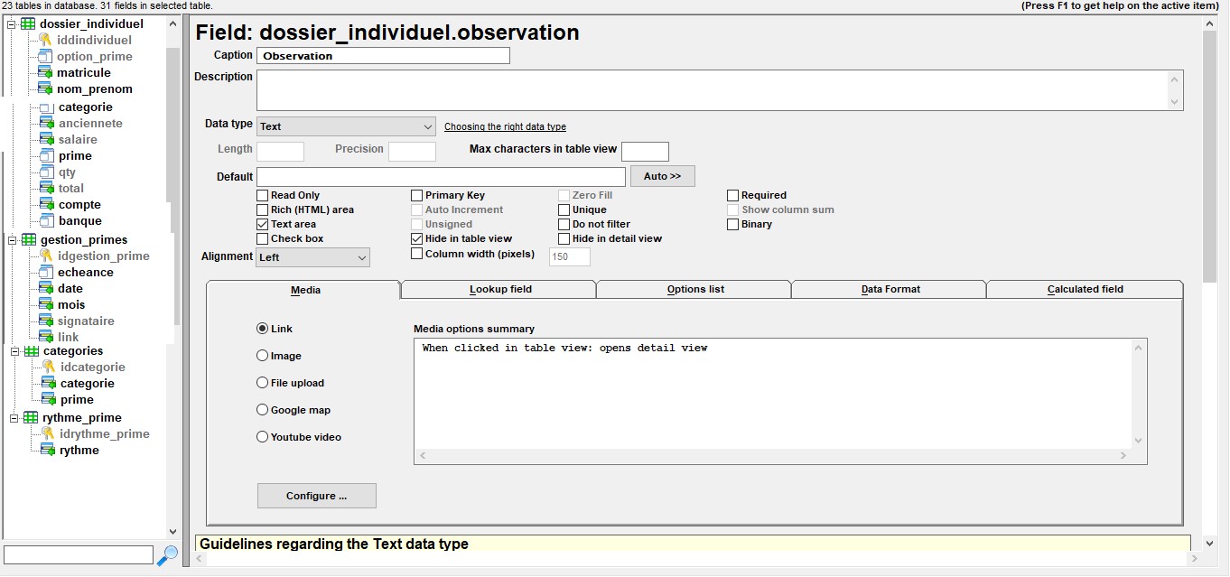
Task: Select the Youtube video radio option
Action: pos(263,437)
